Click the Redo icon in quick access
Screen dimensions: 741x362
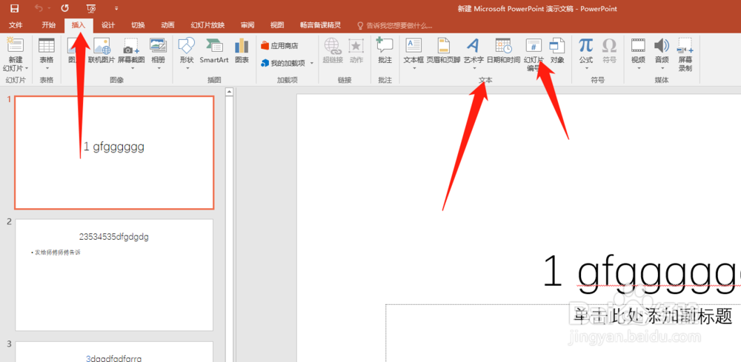[x=65, y=8]
